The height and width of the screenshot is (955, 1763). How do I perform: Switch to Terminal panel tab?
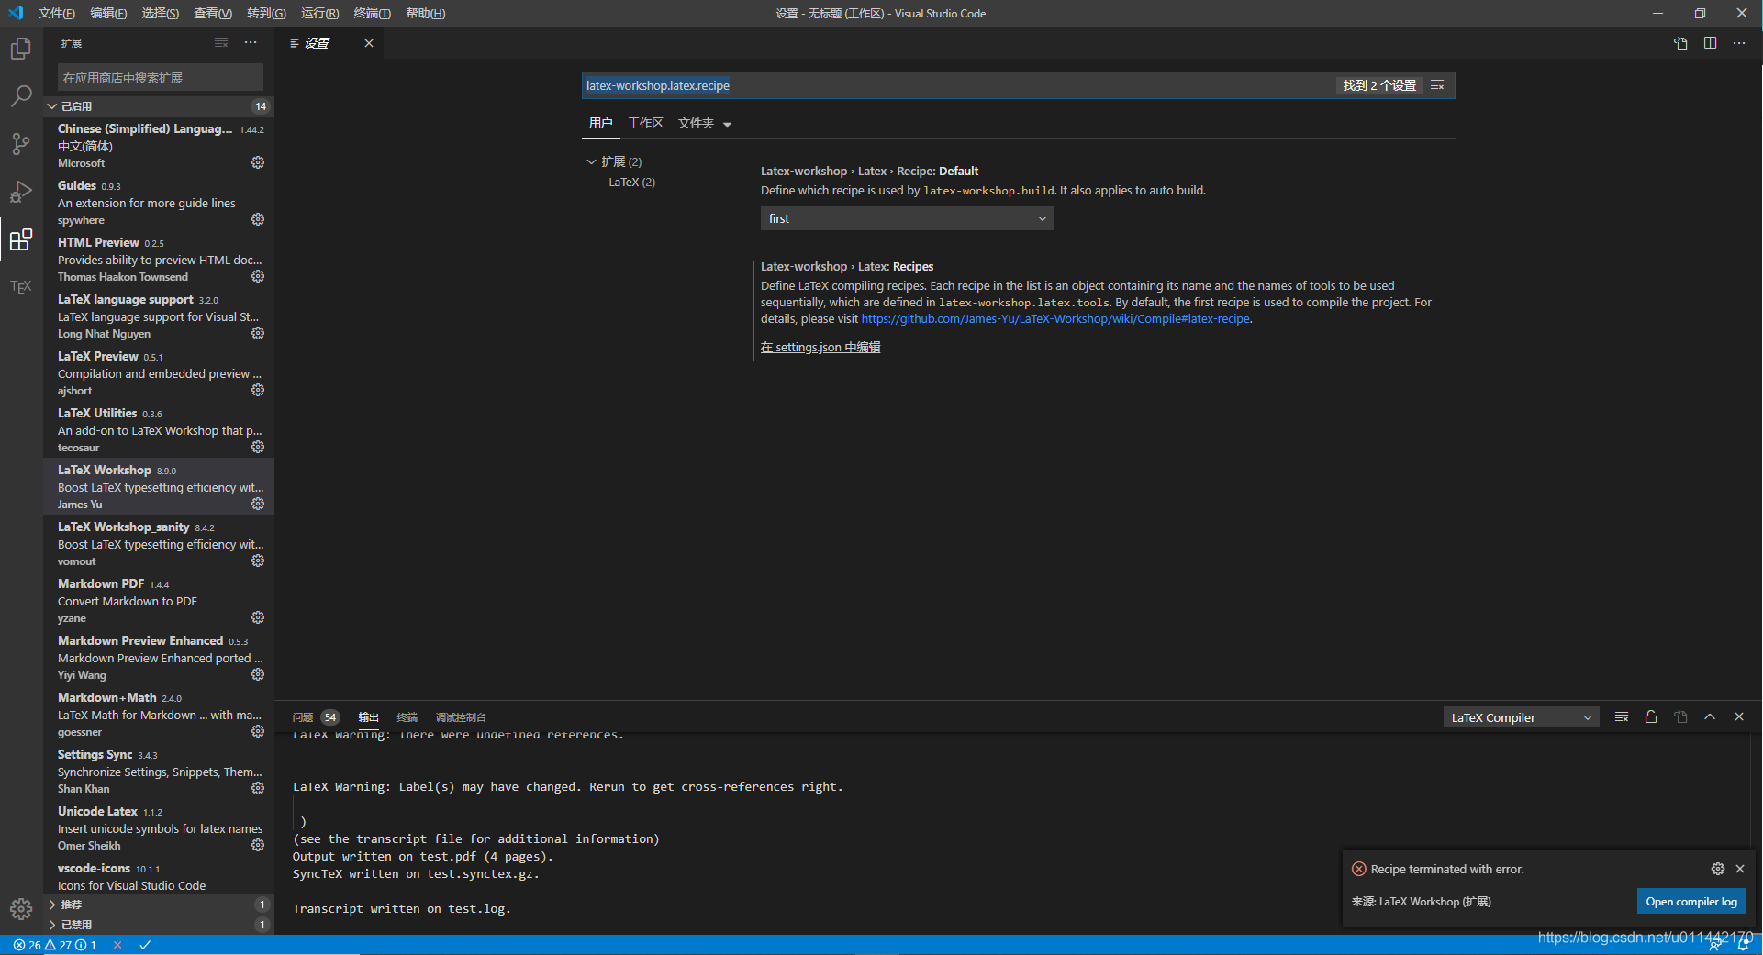pyautogui.click(x=407, y=717)
